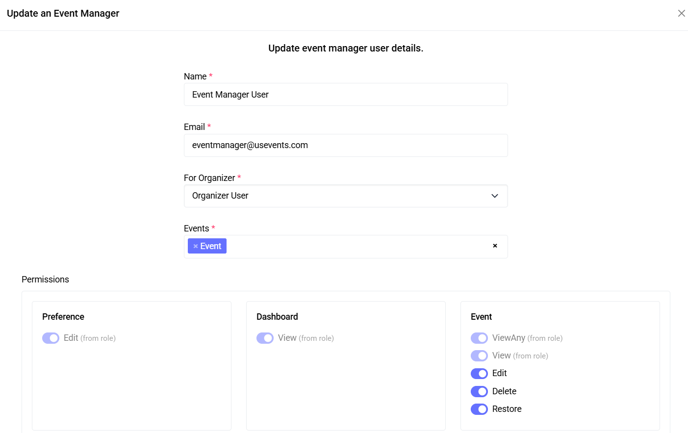The width and height of the screenshot is (688, 433).
Task: Turn off the Delete permission toggle
Action: 479,391
